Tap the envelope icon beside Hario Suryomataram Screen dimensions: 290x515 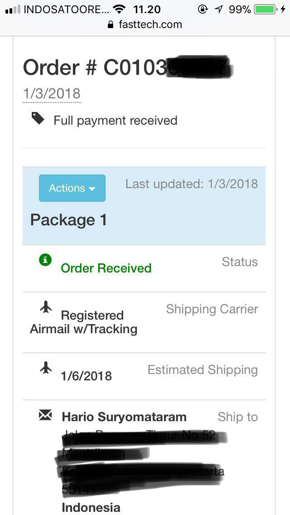click(45, 415)
